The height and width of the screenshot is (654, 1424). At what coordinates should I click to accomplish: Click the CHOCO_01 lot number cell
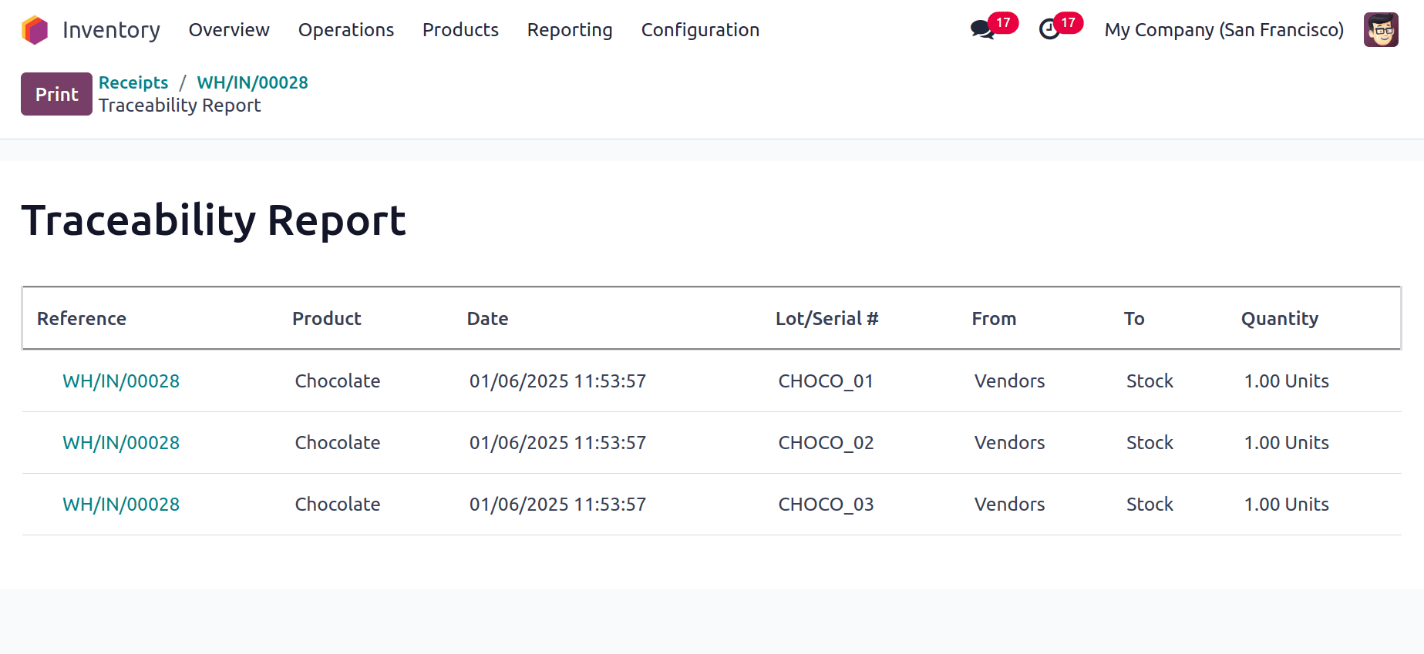pyautogui.click(x=826, y=381)
